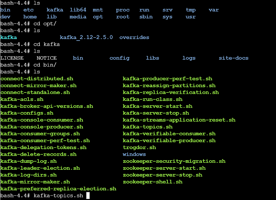Viewport: 276px width, 200px height.
Task: Select zookeeper-shell.sh in the listing
Action: point(153,182)
